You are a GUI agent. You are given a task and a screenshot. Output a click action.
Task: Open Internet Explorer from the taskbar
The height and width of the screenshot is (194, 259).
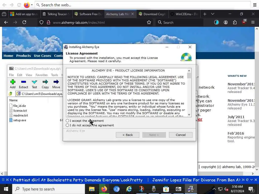coord(129,189)
